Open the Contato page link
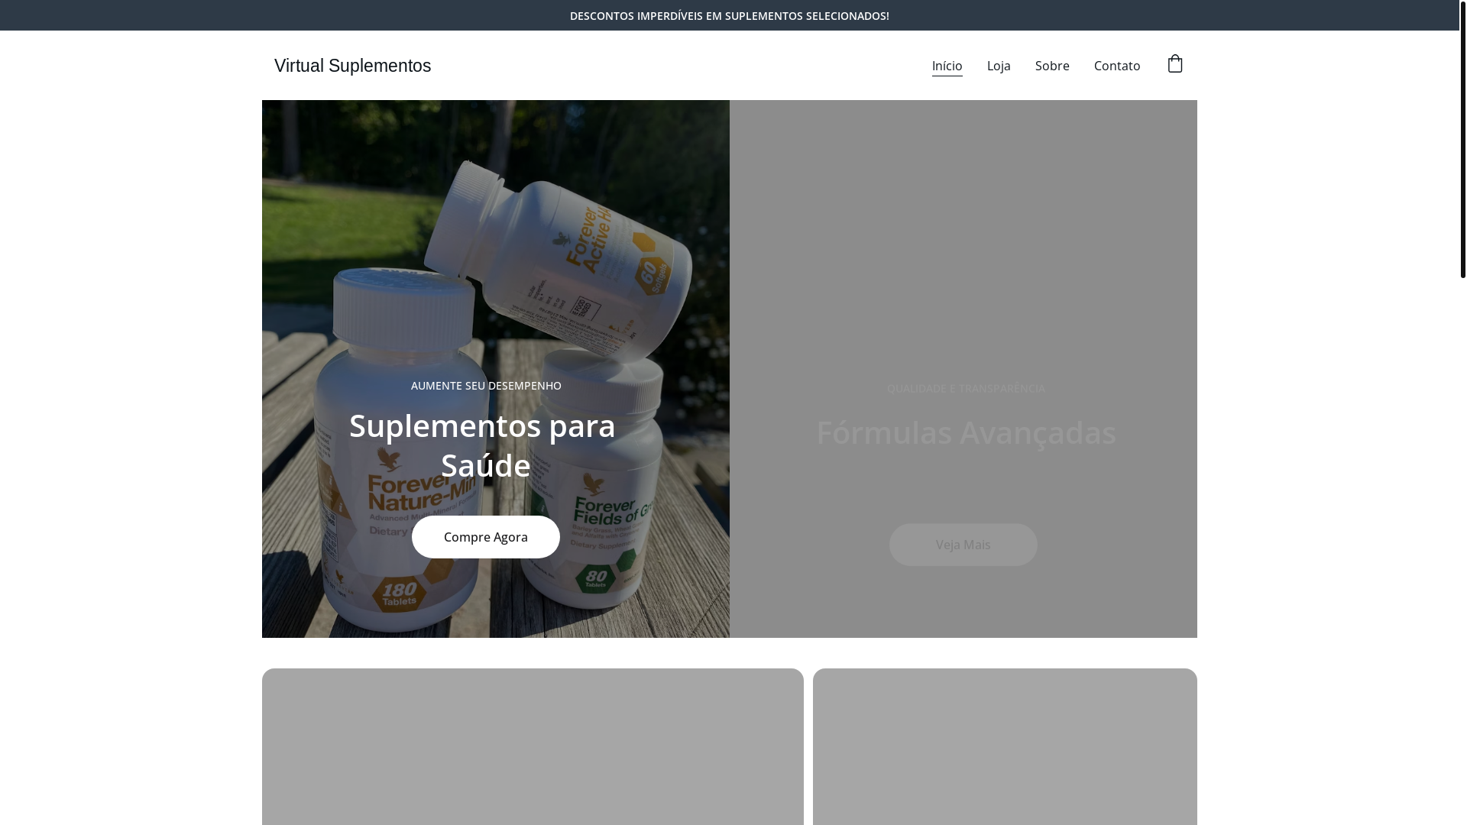 [x=1117, y=66]
